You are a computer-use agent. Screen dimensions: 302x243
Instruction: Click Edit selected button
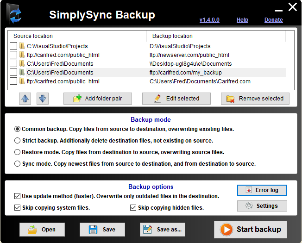[x=176, y=99]
